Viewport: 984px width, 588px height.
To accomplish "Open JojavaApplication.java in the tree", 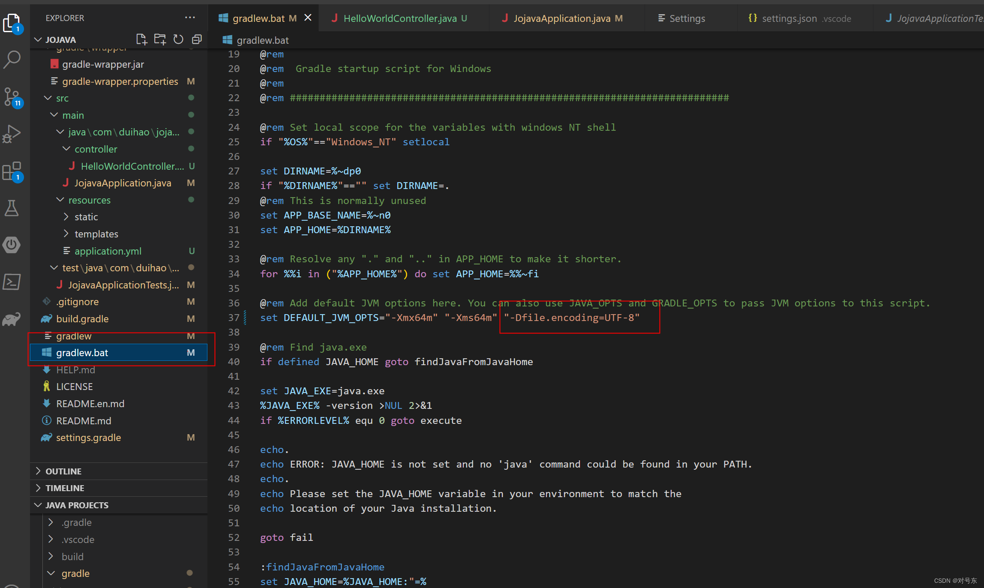I will click(119, 183).
